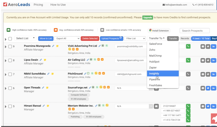Click the Search Prospects field
The image size is (217, 127).
point(194,31)
